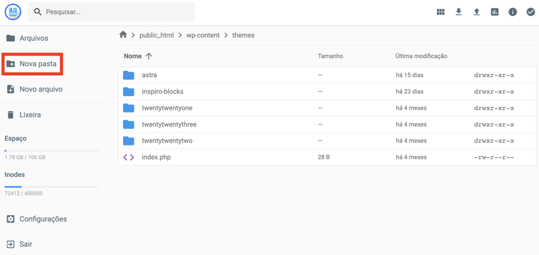Click the select-multiple checkmark icon
The height and width of the screenshot is (255, 539).
click(531, 12)
